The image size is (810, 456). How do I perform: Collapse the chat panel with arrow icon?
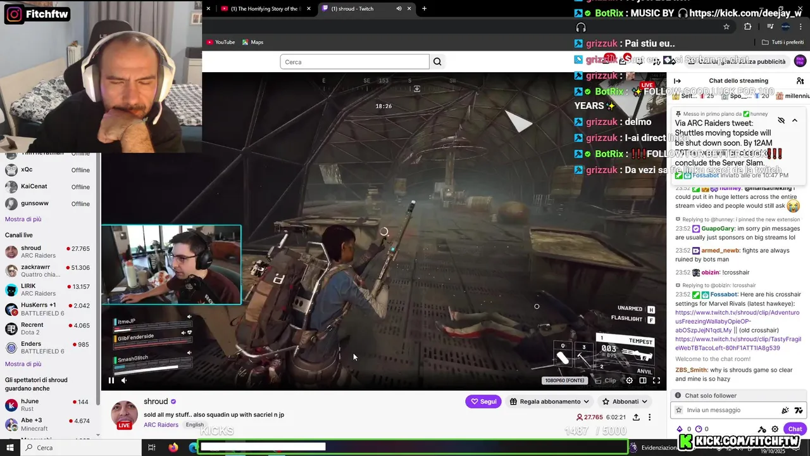click(x=677, y=81)
